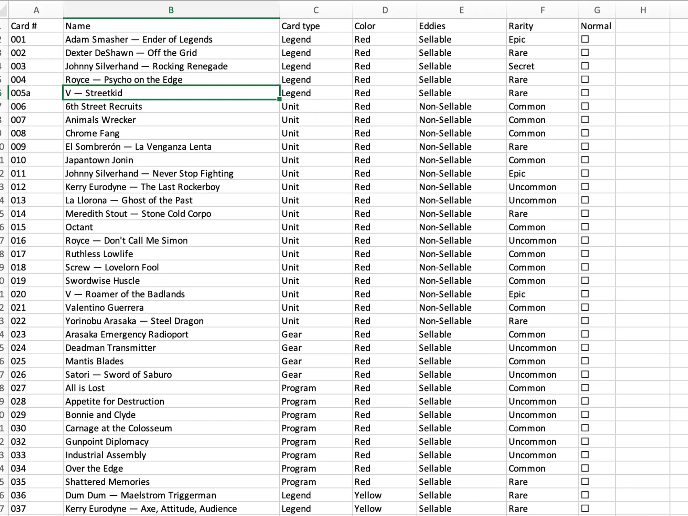
Task: Select the cell 'La Llorona — Ghost of the Past'
Action: pos(171,200)
